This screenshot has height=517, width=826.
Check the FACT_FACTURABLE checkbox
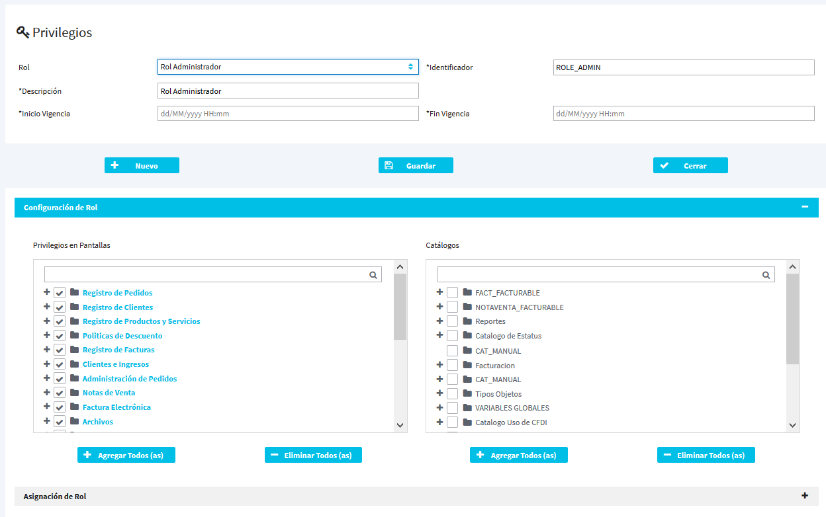[x=453, y=293]
